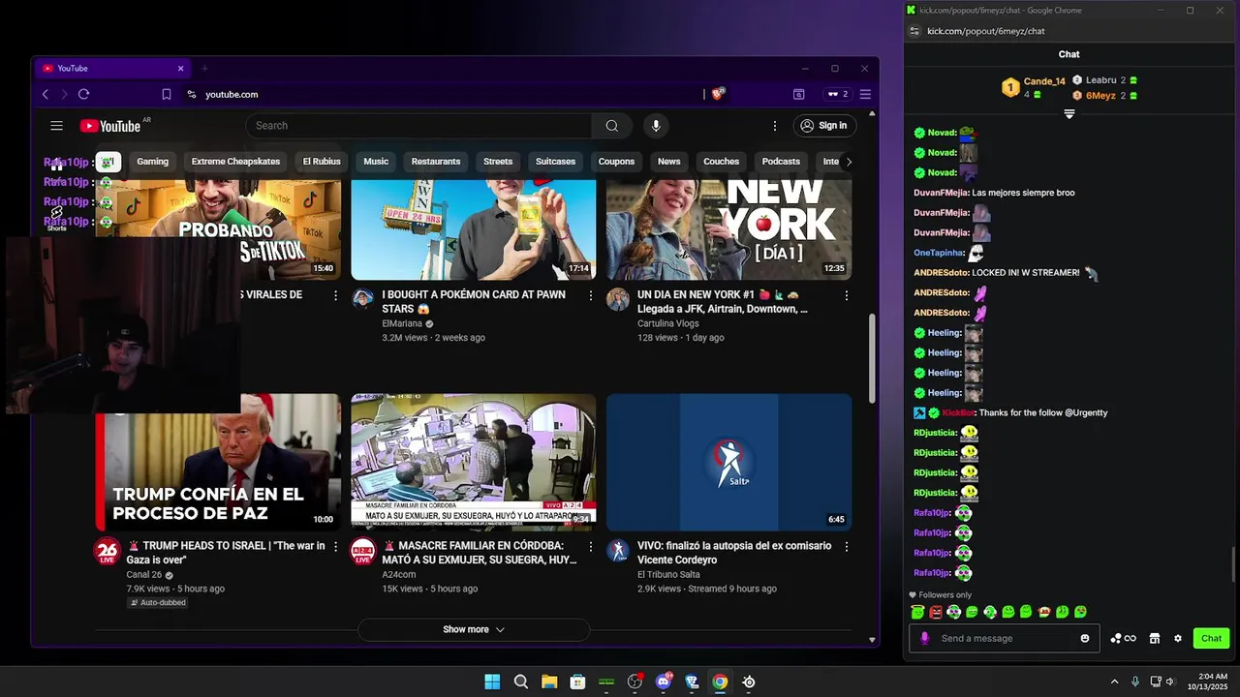Select the Extreme Cheapskates filter chip
Image resolution: width=1240 pixels, height=697 pixels.
pos(235,162)
